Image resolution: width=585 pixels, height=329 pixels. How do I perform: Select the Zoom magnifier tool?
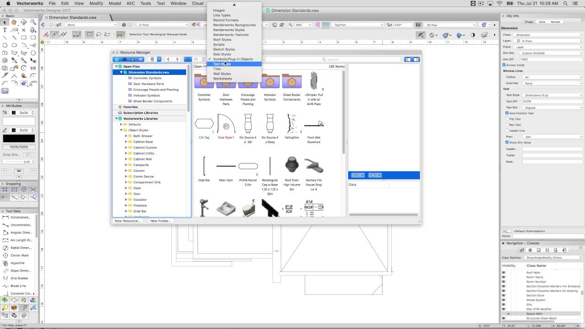33,22
